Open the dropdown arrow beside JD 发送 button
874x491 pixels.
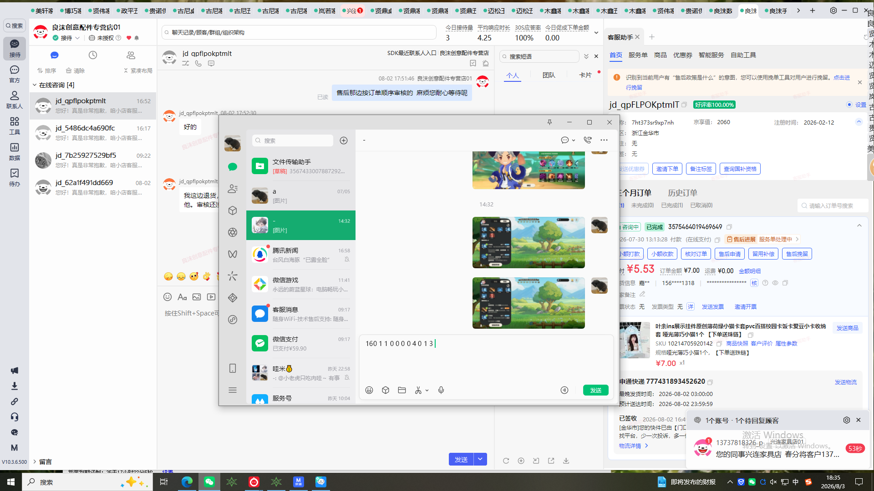point(480,460)
